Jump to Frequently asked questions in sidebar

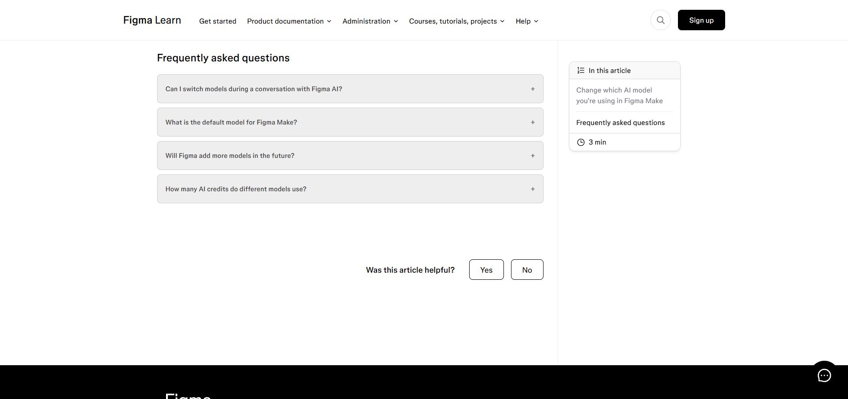[x=621, y=123]
